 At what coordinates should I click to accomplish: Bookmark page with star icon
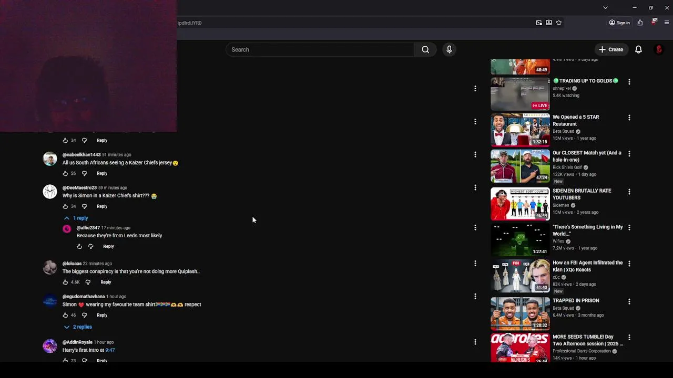click(x=558, y=23)
